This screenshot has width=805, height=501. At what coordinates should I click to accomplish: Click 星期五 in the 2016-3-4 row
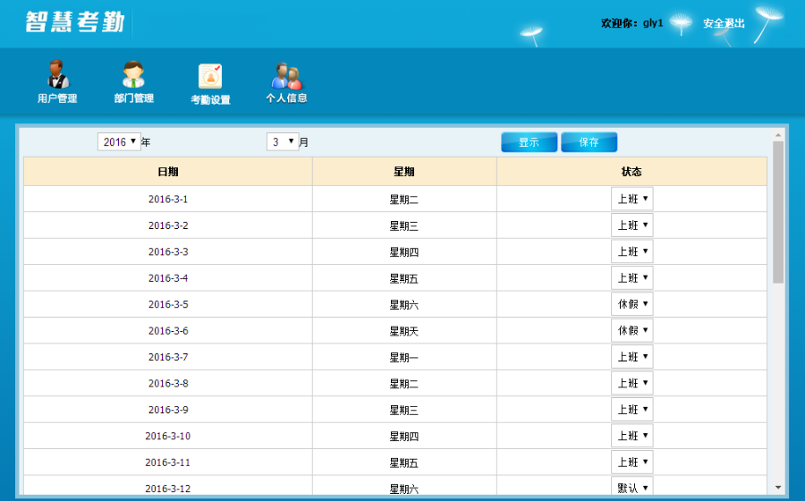404,279
